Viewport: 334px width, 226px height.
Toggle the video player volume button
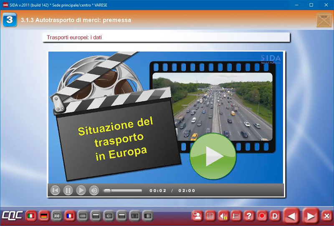[94, 191]
